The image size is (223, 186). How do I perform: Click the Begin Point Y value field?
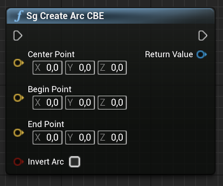click(80, 103)
